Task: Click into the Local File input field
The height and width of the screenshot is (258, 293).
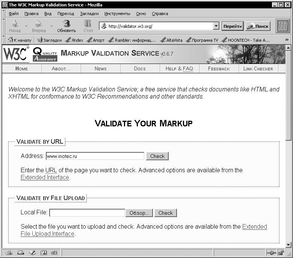Action: coord(87,213)
